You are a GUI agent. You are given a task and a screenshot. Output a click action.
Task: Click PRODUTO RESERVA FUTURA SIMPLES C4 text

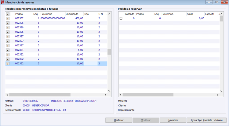point(74,101)
